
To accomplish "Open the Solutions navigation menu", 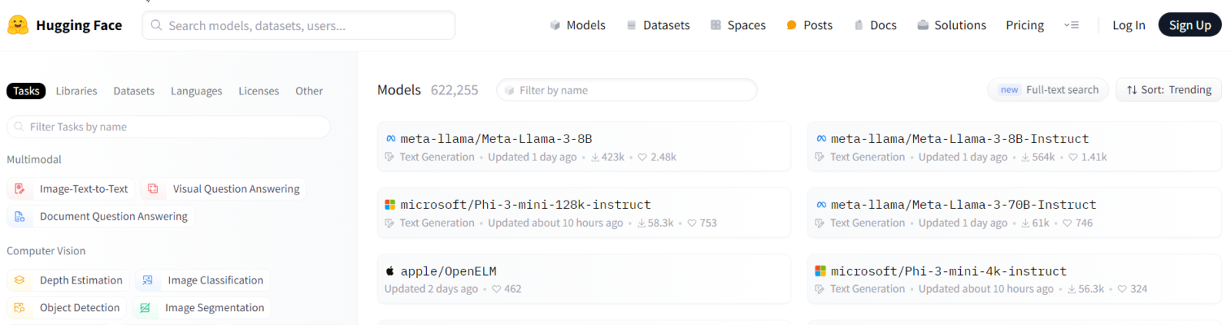I will (952, 25).
